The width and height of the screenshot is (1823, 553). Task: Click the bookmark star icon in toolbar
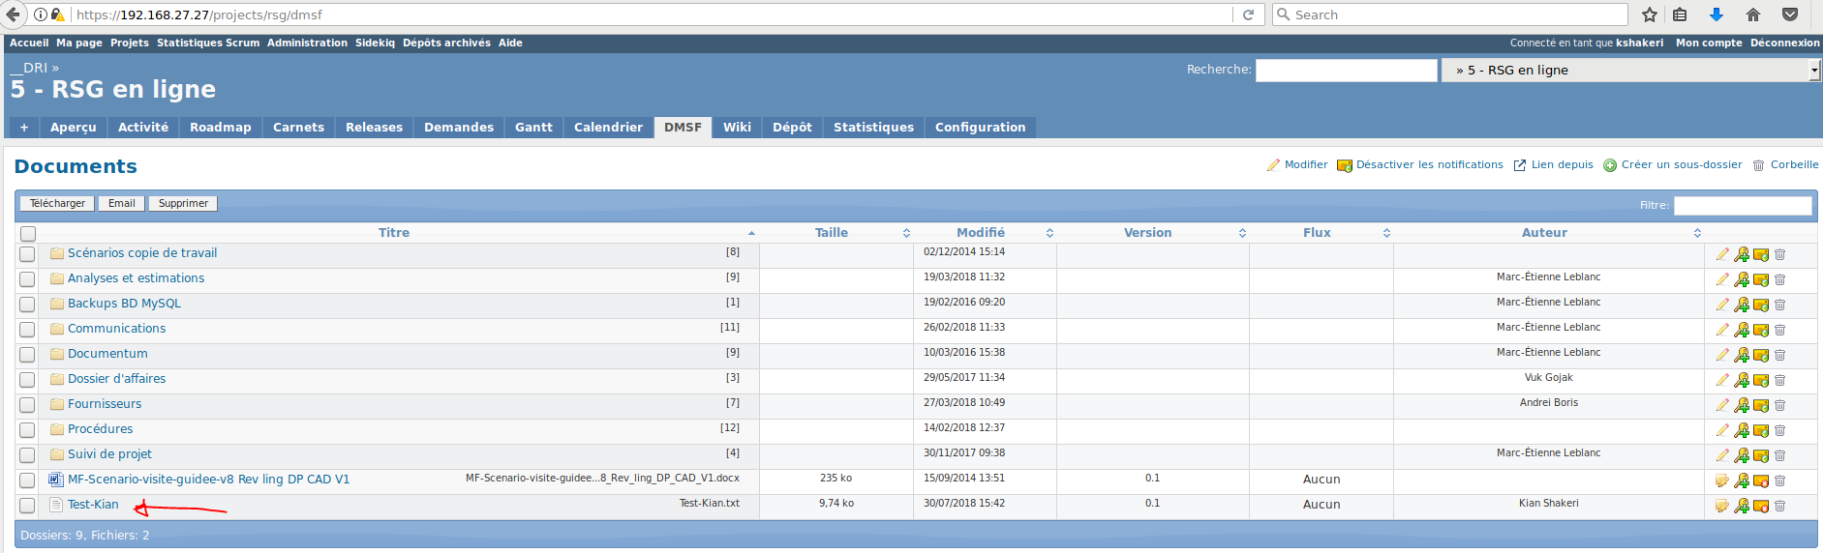(x=1650, y=15)
